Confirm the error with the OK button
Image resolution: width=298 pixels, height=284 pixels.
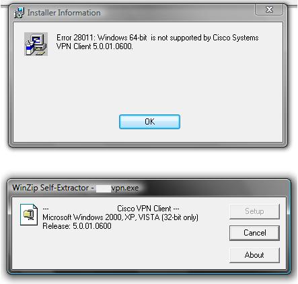pos(149,122)
